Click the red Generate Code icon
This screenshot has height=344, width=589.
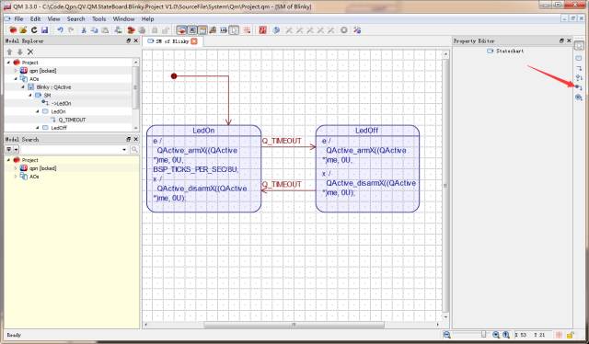[x=262, y=30]
